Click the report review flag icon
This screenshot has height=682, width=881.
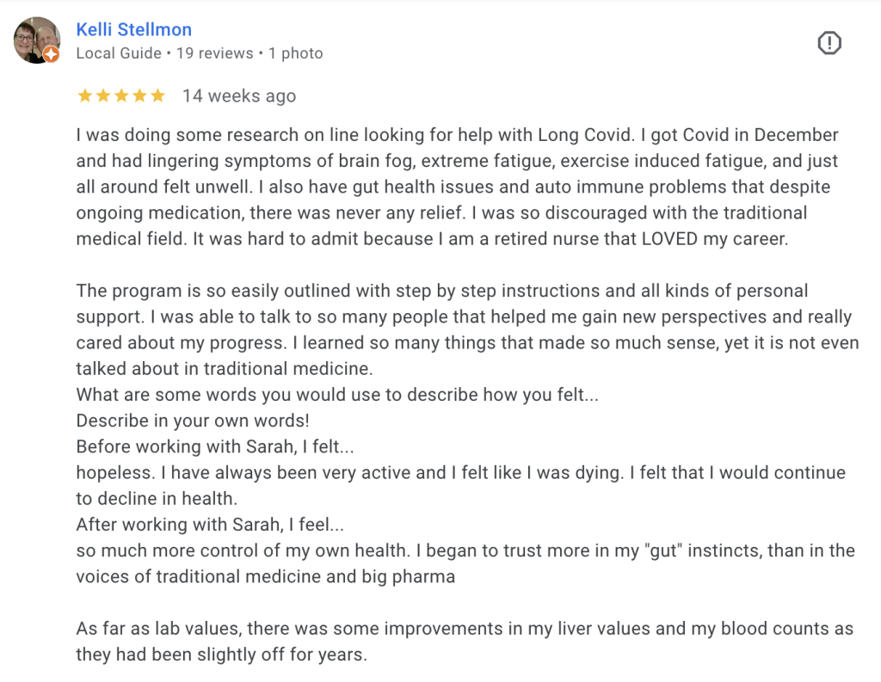pyautogui.click(x=829, y=43)
